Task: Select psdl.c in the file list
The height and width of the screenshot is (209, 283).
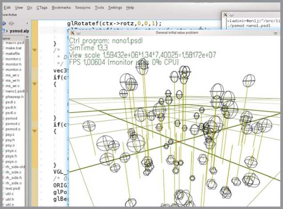Action: click(11, 102)
